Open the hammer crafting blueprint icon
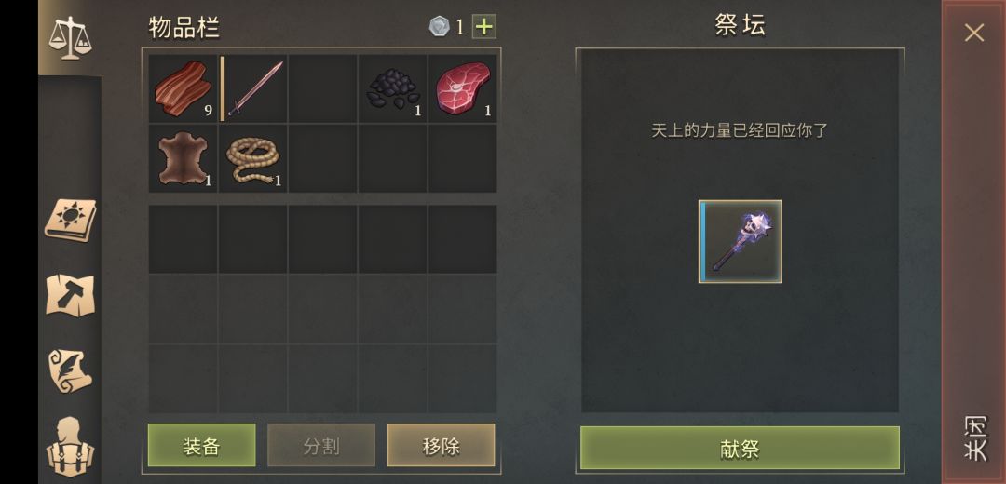 click(x=70, y=296)
